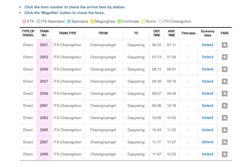Select economy class for train 2069

click(x=208, y=154)
